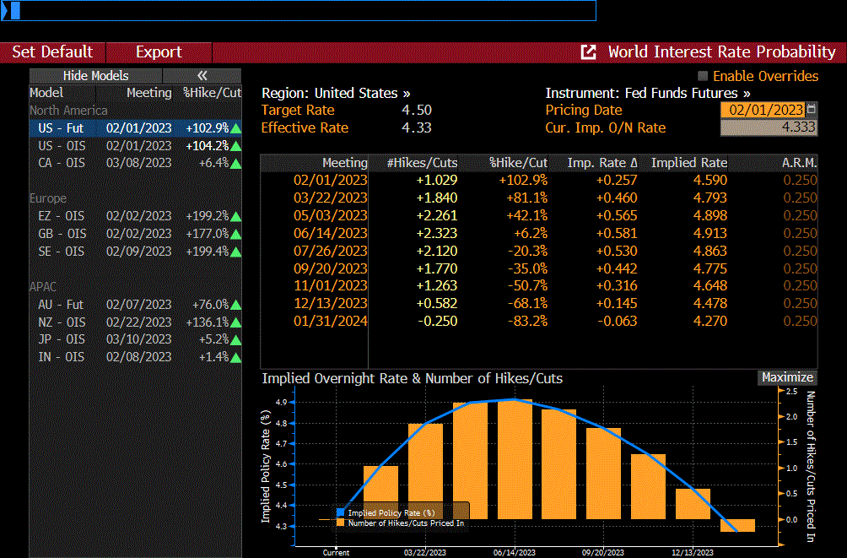Click meeting date 07/26/2023 in table

coord(331,252)
